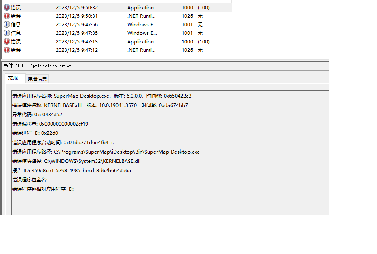This screenshot has width=377, height=254.
Task: Click Windows E... source in 9:47:56 row
Action: [142, 25]
